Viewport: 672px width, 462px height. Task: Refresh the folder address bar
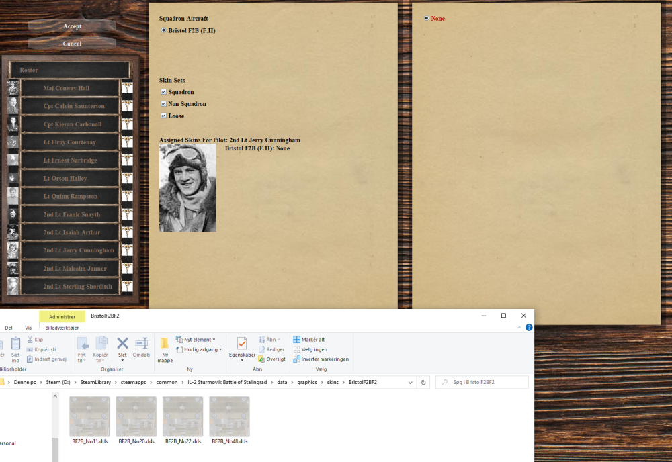pos(423,382)
